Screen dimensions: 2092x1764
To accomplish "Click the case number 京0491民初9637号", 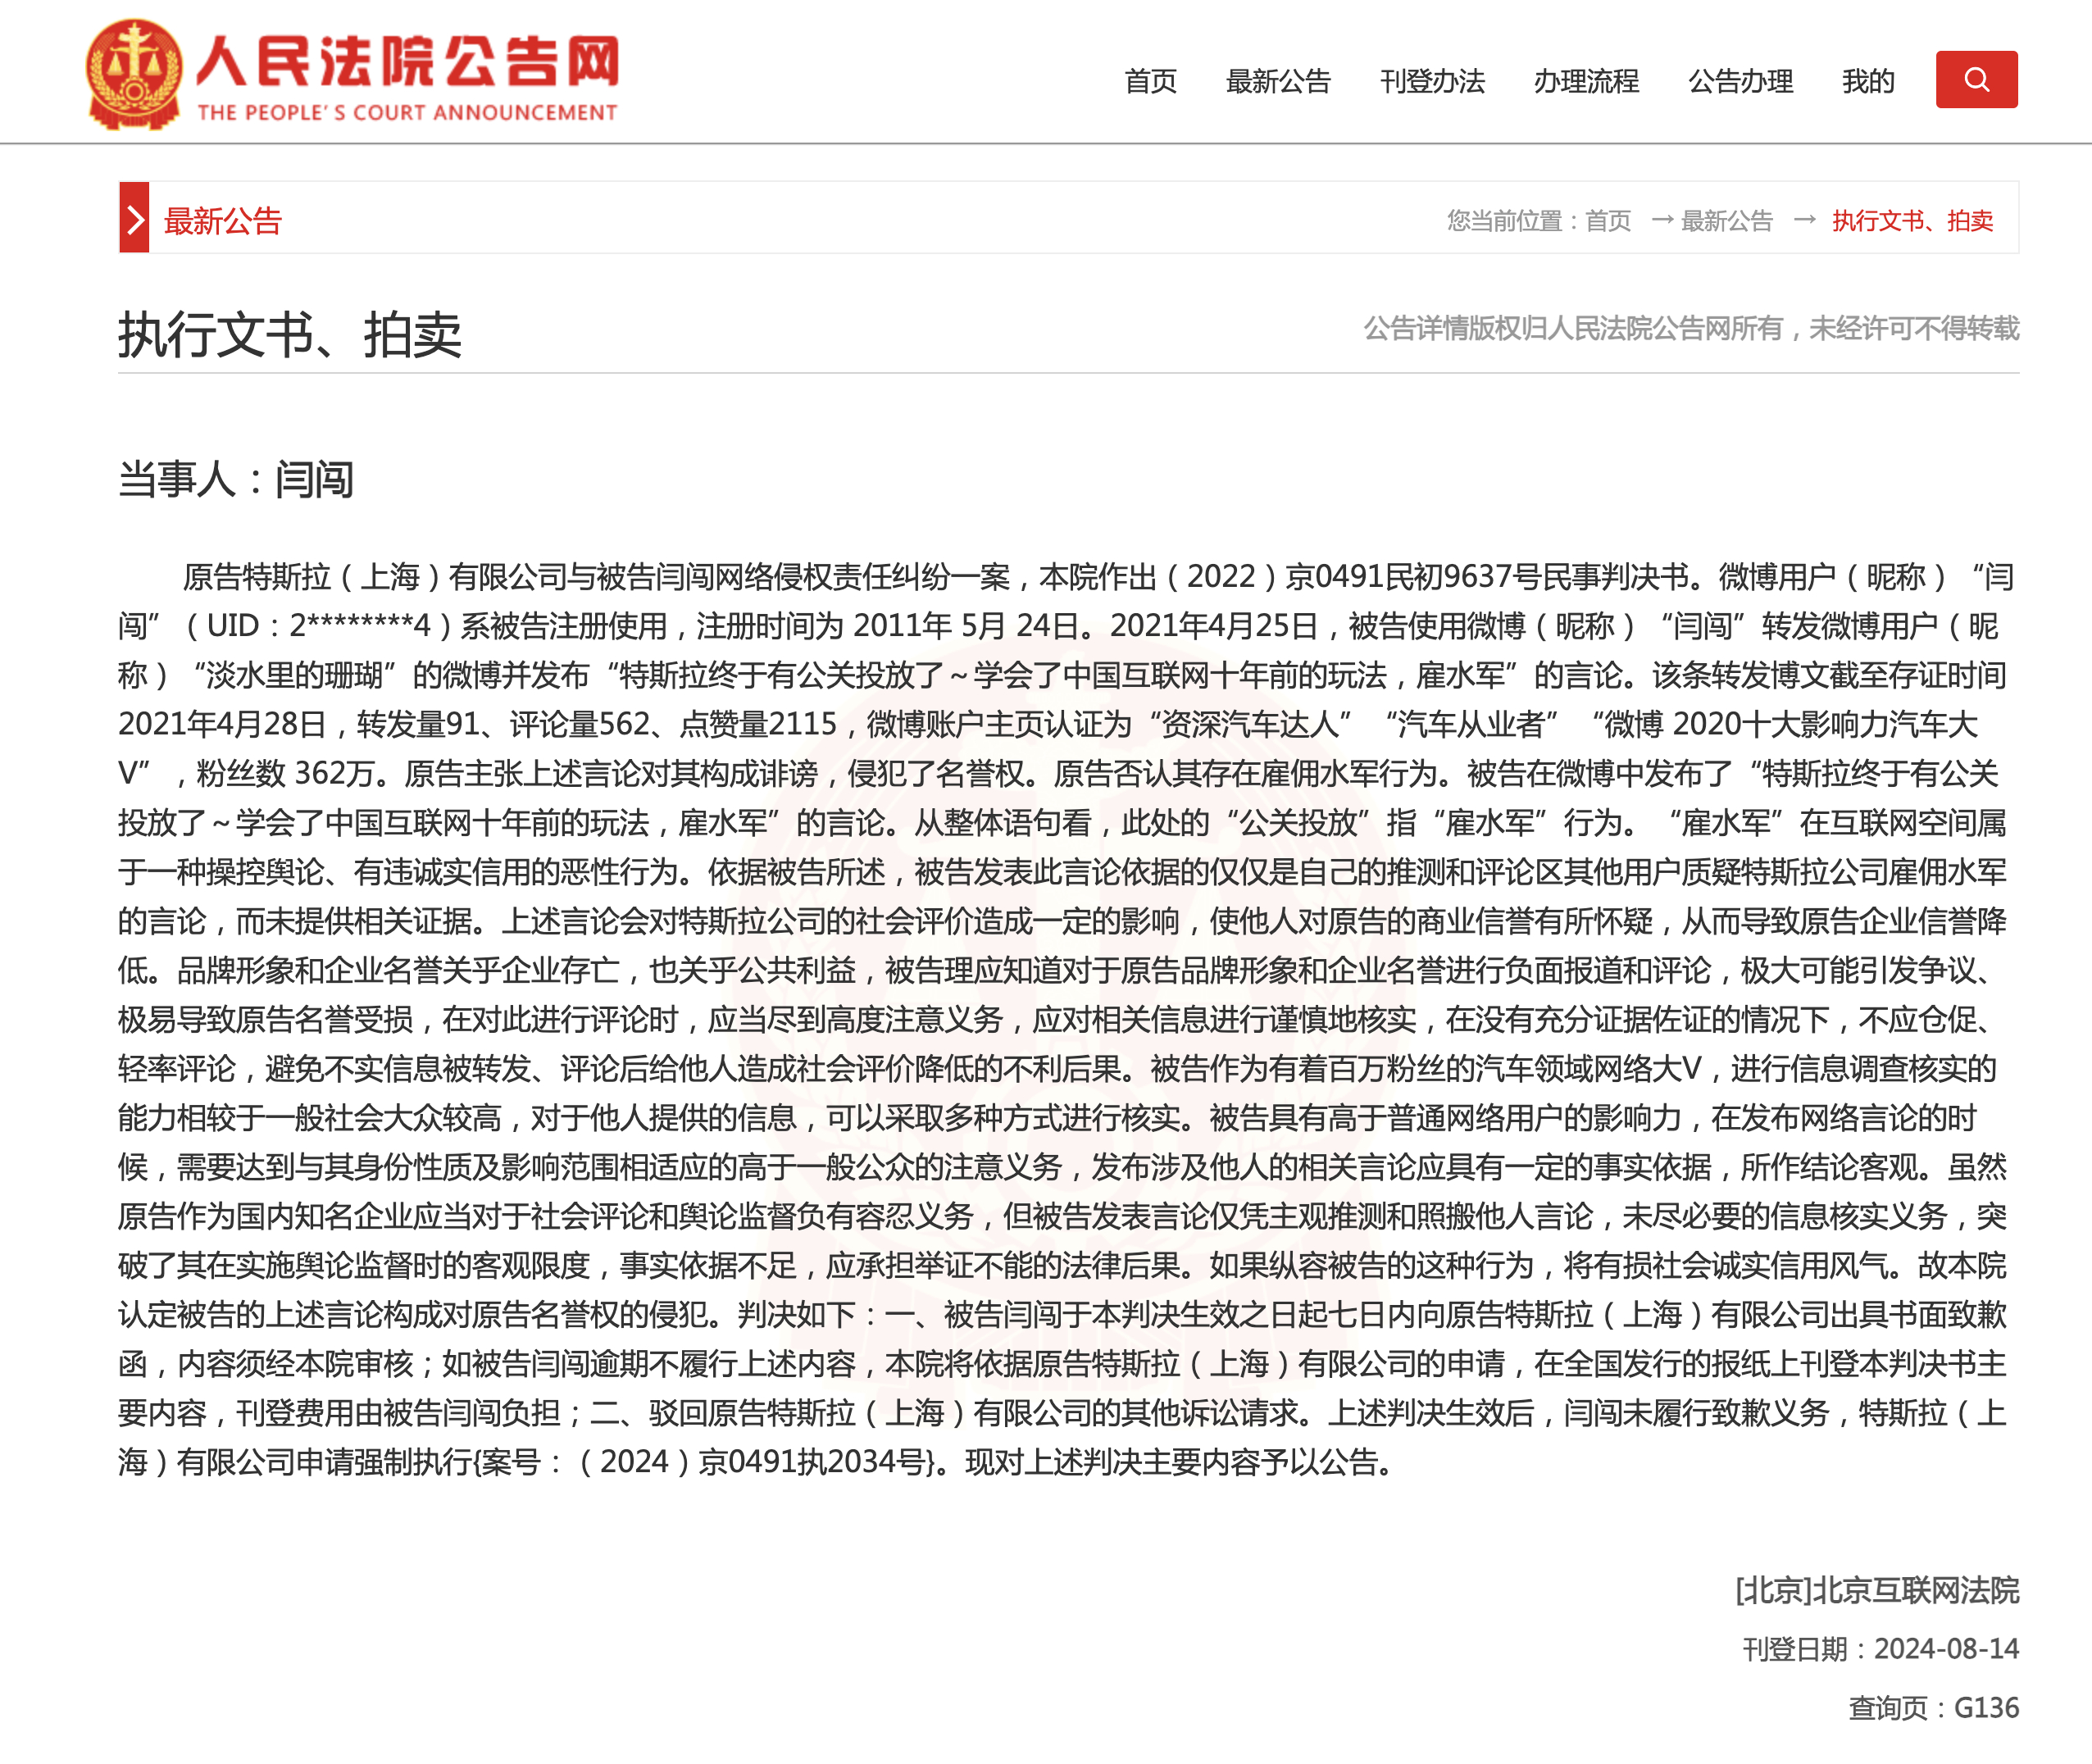I will [1413, 577].
